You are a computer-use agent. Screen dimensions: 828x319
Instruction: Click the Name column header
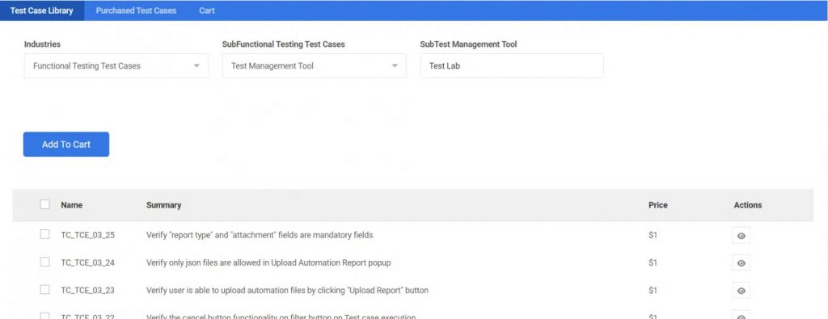[72, 205]
